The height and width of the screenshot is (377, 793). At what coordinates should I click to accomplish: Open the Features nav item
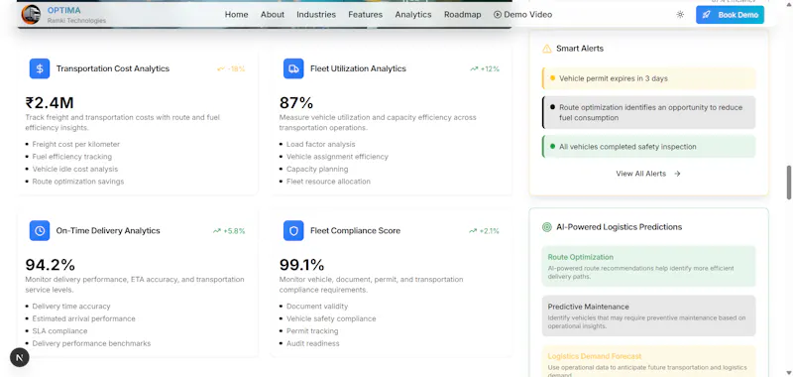365,15
